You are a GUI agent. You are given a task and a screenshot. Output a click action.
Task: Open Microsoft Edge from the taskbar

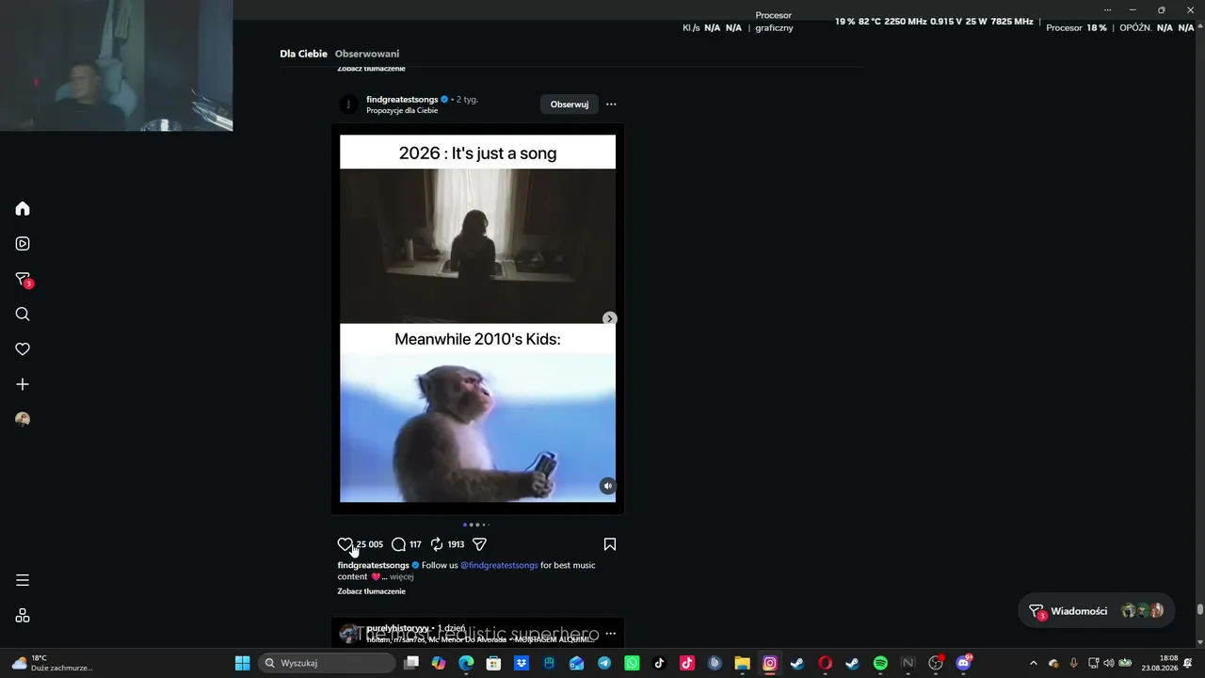tap(466, 663)
